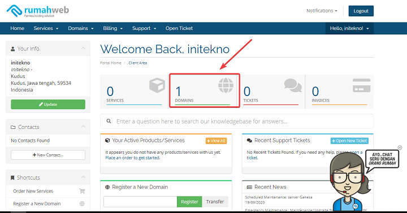Click cube icon beside Your Active Products/Services
407x213 pixels.
coord(107,140)
